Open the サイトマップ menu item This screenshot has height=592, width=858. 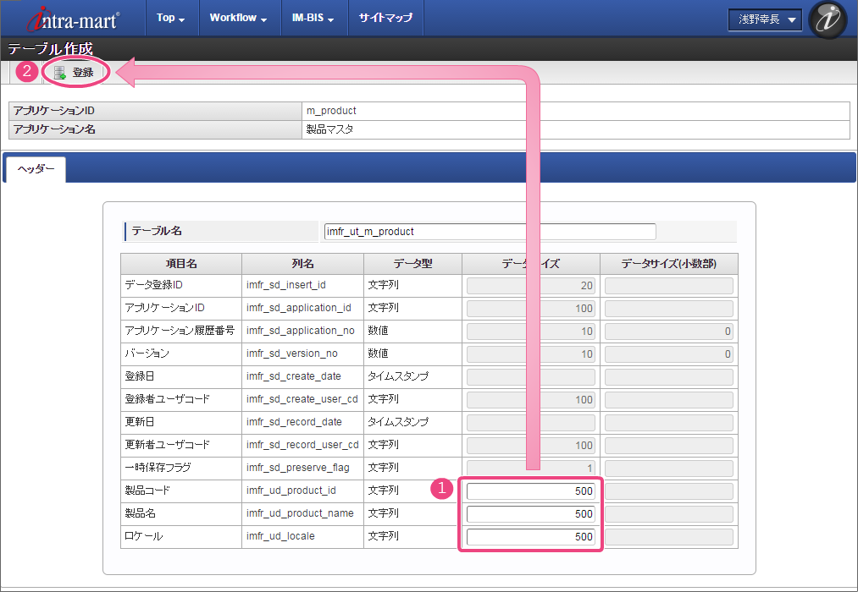pyautogui.click(x=385, y=18)
